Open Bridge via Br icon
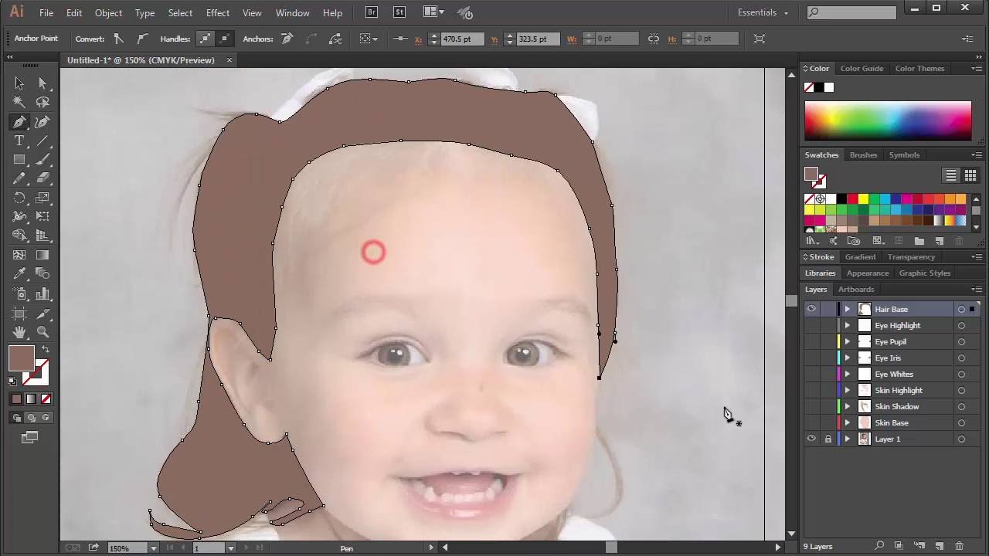The height and width of the screenshot is (556, 989). click(372, 12)
